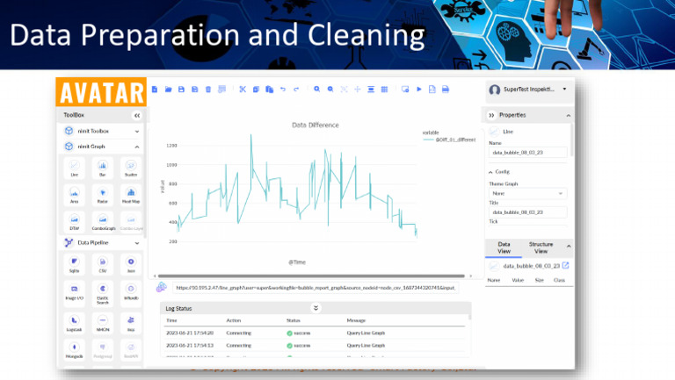Image resolution: width=675 pixels, height=380 pixels.
Task: Collapse the Properties panel with double arrows
Action: pos(491,115)
